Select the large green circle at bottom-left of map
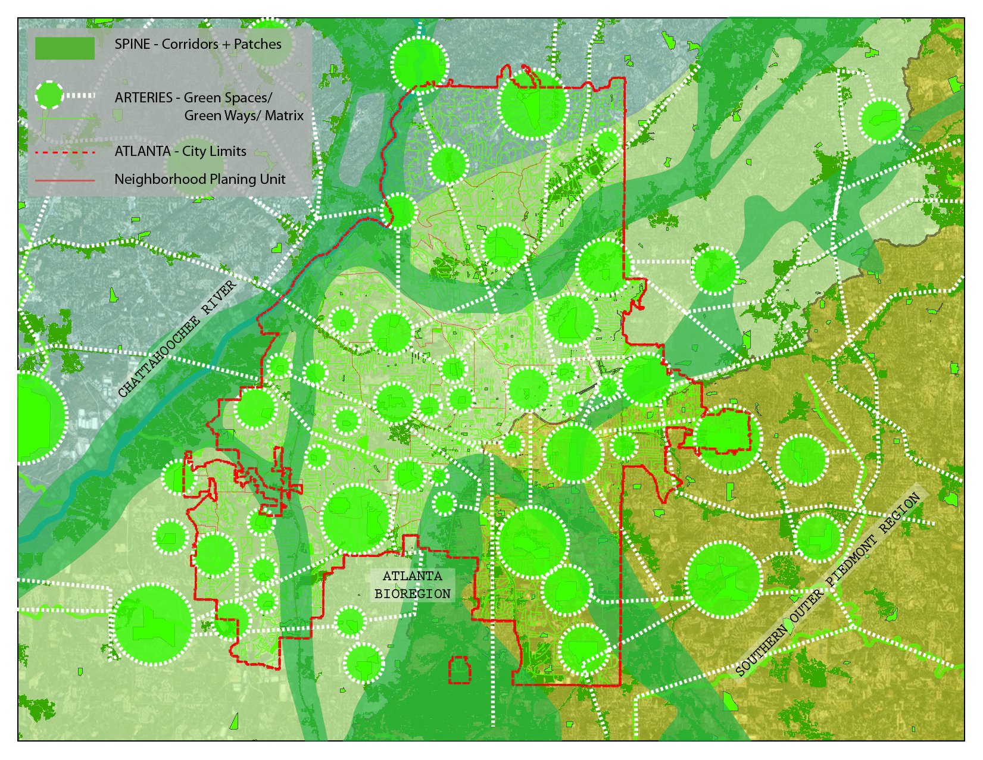983x760 pixels. point(154,624)
